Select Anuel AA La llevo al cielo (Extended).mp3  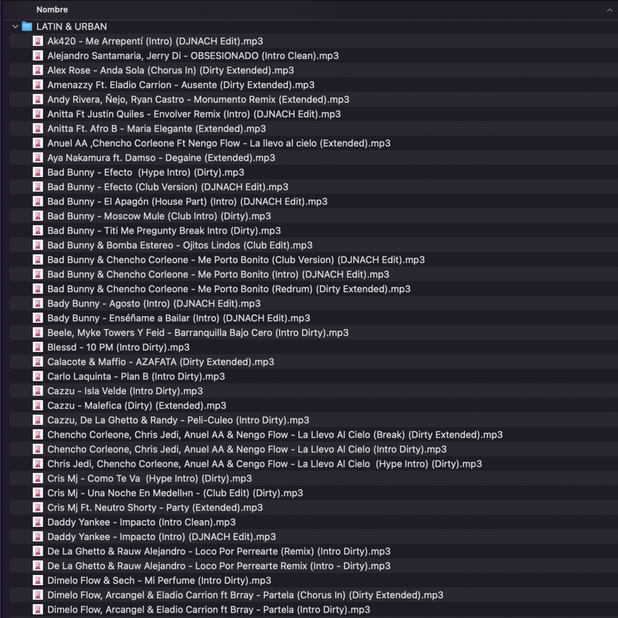pyautogui.click(x=219, y=143)
